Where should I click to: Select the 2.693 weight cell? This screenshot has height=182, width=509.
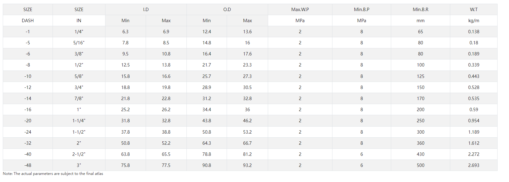474,165
